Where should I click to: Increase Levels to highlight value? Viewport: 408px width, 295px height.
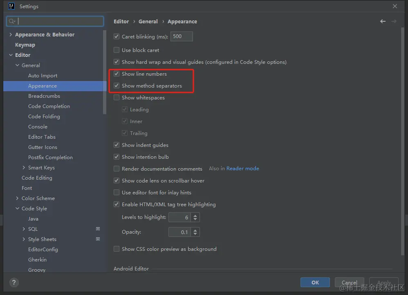tap(195, 215)
